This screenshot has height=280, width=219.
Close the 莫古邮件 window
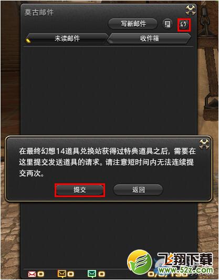191,10
